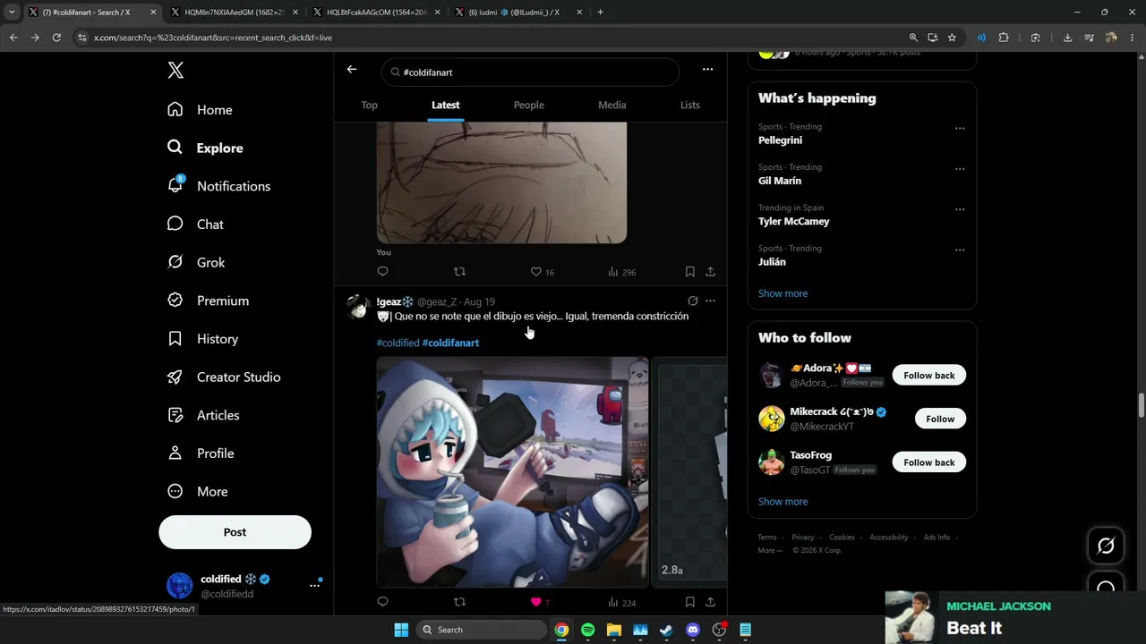The width and height of the screenshot is (1146, 644).
Task: Open more options on !geaz post
Action: coord(710,301)
